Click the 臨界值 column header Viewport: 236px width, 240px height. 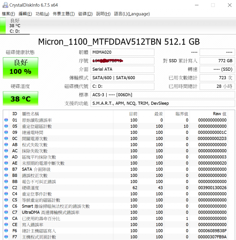[x=177, y=114]
